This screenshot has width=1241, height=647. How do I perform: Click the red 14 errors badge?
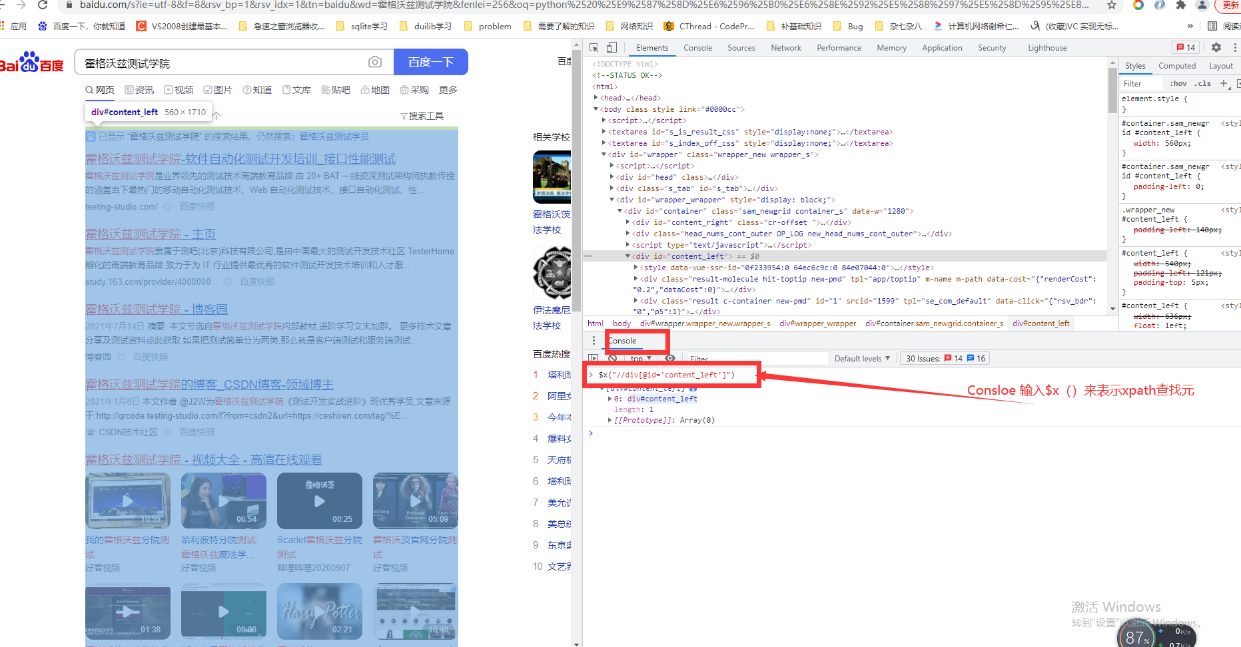tap(1186, 47)
